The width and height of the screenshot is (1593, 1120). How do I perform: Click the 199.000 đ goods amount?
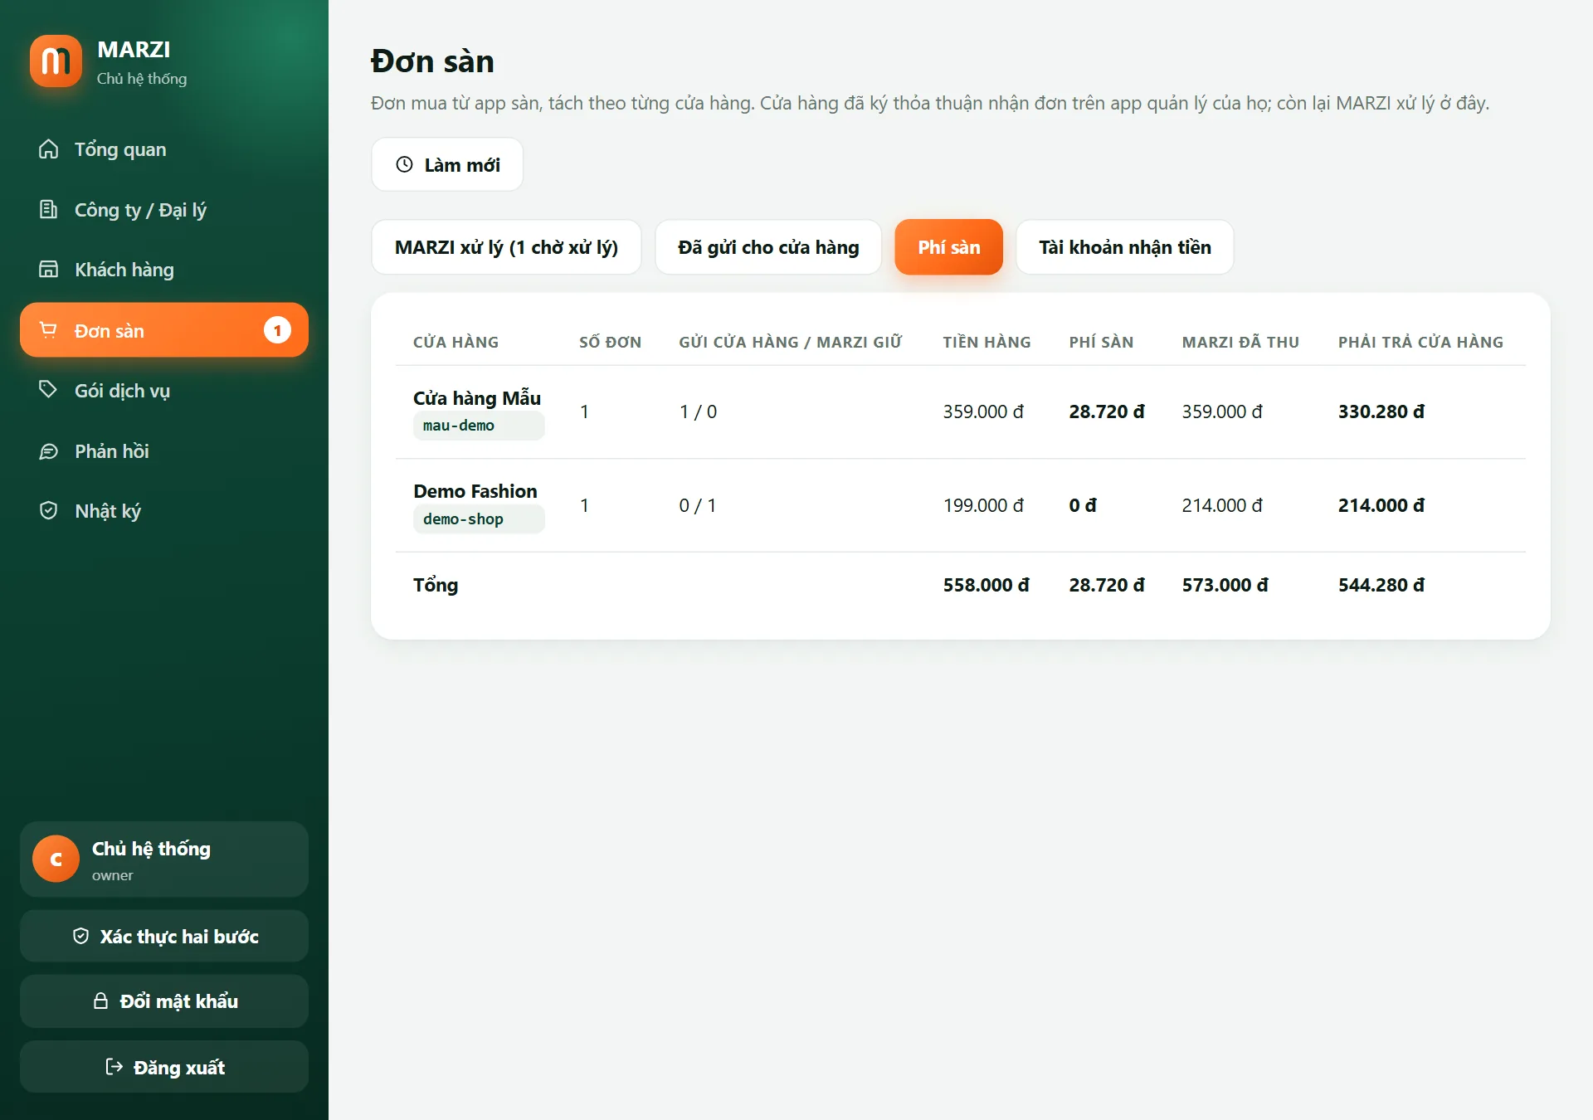tap(983, 505)
